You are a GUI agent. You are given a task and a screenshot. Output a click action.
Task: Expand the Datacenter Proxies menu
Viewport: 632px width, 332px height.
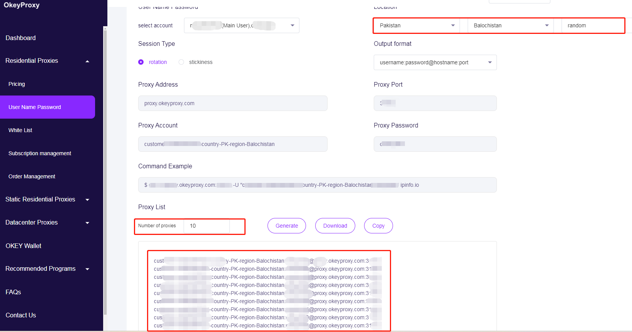pos(87,223)
